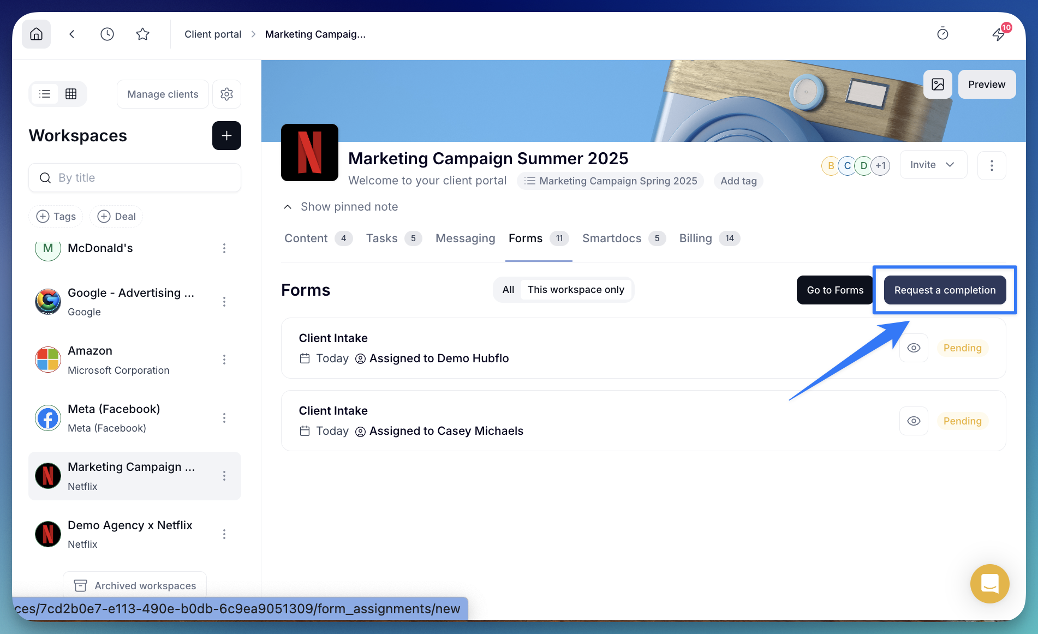Open workspace settings gear icon
Viewport: 1038px width, 634px height.
[x=226, y=94]
